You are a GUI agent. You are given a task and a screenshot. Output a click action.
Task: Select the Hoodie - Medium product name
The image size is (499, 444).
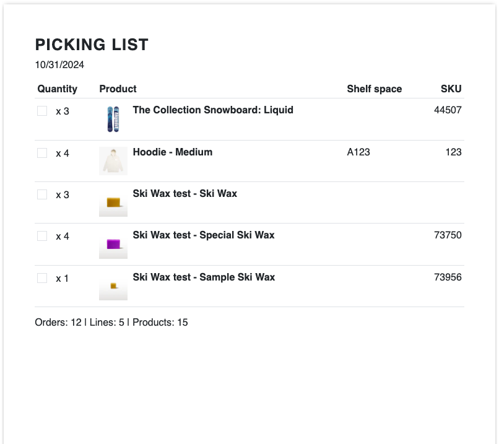(172, 152)
